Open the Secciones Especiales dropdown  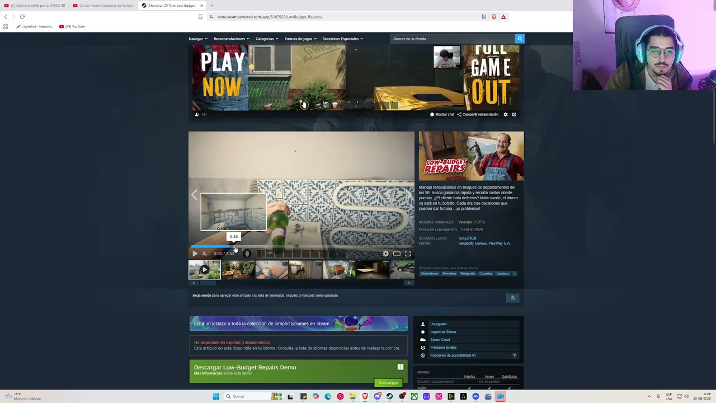[x=343, y=39]
